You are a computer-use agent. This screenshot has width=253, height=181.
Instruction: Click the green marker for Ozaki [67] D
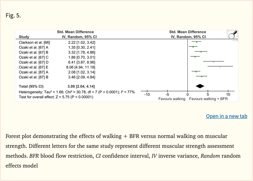(213, 61)
